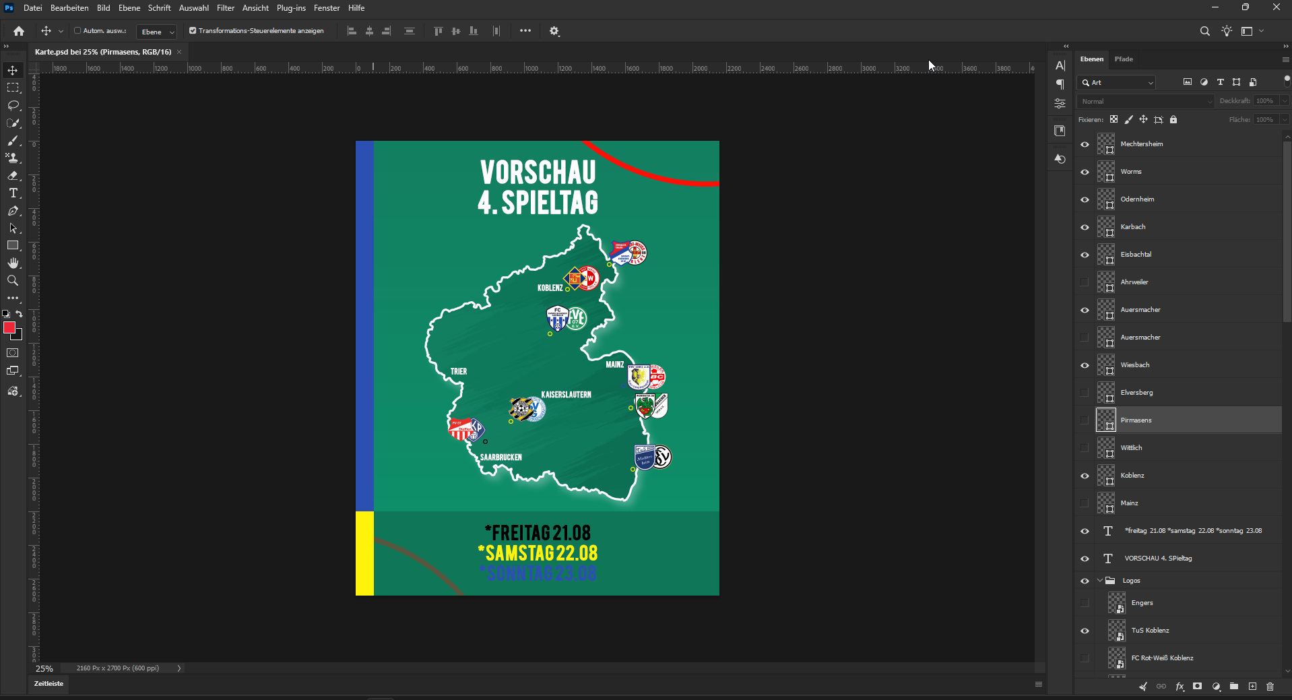Select the Rectangular Marquee tool
The width and height of the screenshot is (1292, 700).
[x=13, y=88]
